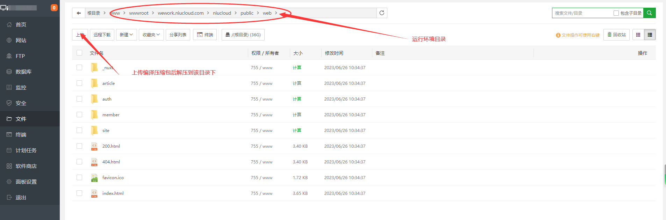Expand the 新建 (New) dropdown
The image size is (666, 220).
pyautogui.click(x=126, y=35)
